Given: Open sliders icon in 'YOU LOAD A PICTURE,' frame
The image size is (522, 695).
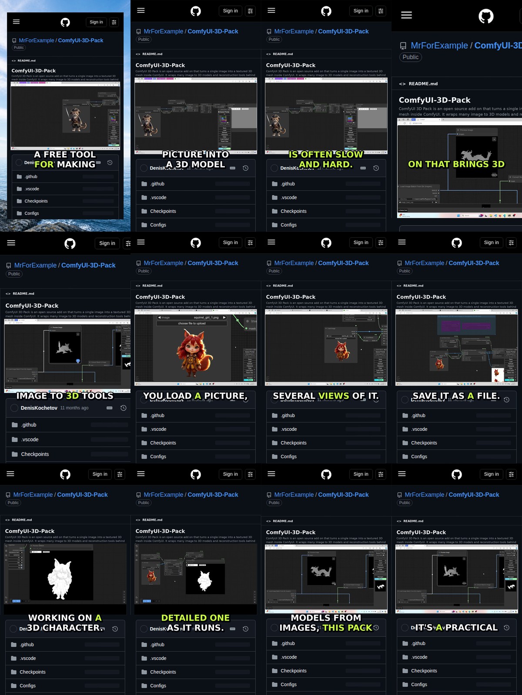Looking at the screenshot, I should click(250, 243).
